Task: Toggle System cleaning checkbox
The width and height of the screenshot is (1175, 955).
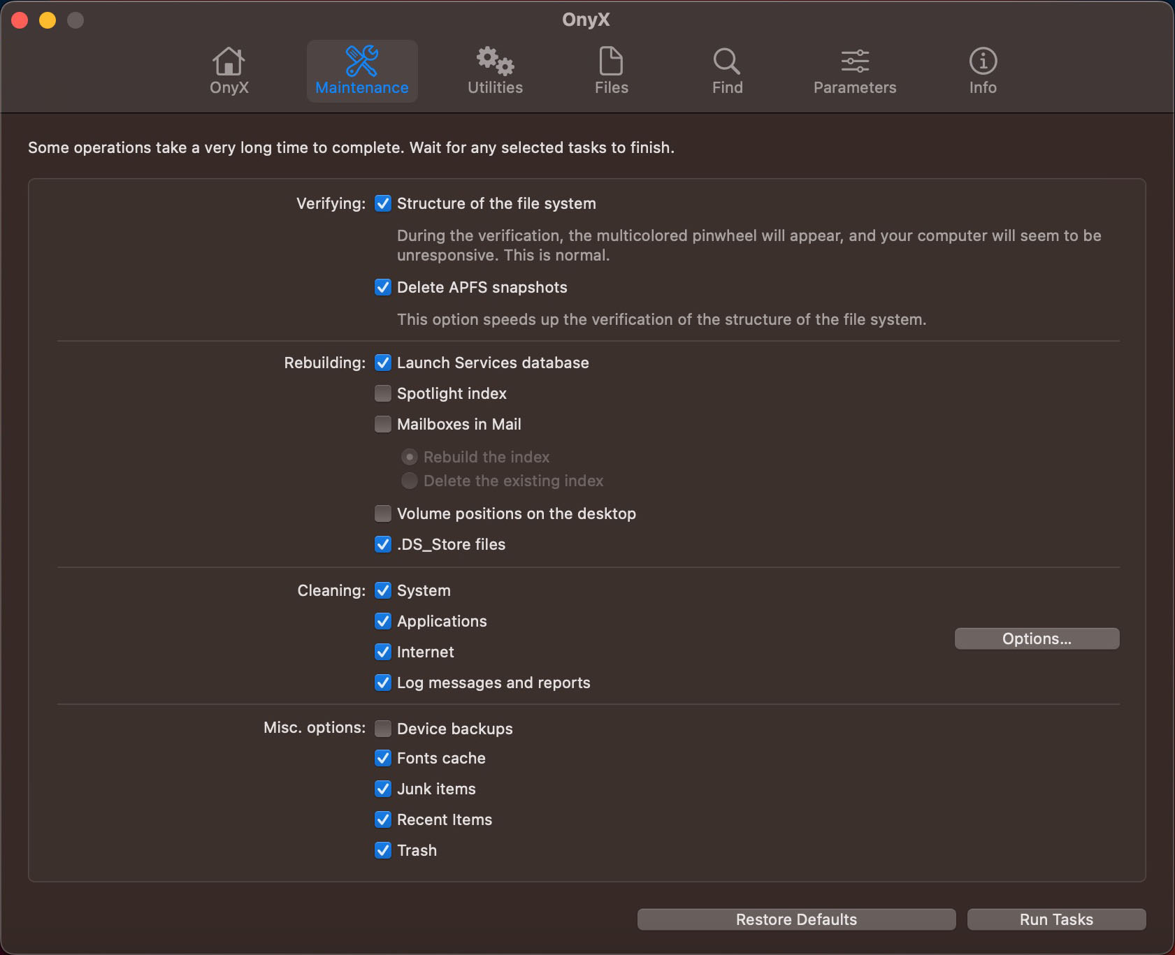Action: tap(383, 590)
